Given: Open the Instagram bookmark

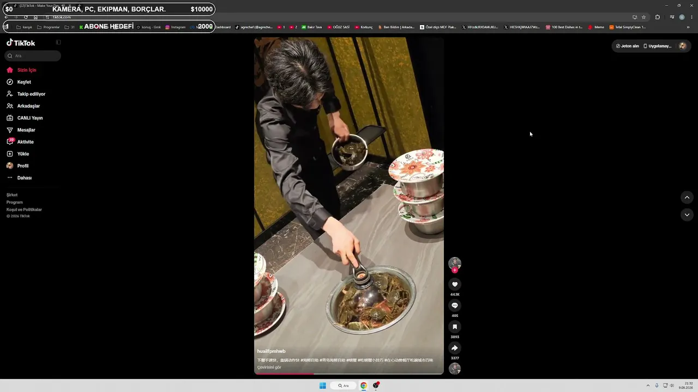Looking at the screenshot, I should click(176, 27).
